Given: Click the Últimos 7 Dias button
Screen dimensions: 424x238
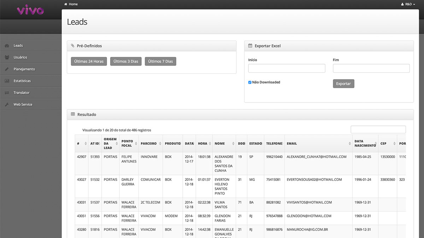Looking at the screenshot, I should 160,61.
